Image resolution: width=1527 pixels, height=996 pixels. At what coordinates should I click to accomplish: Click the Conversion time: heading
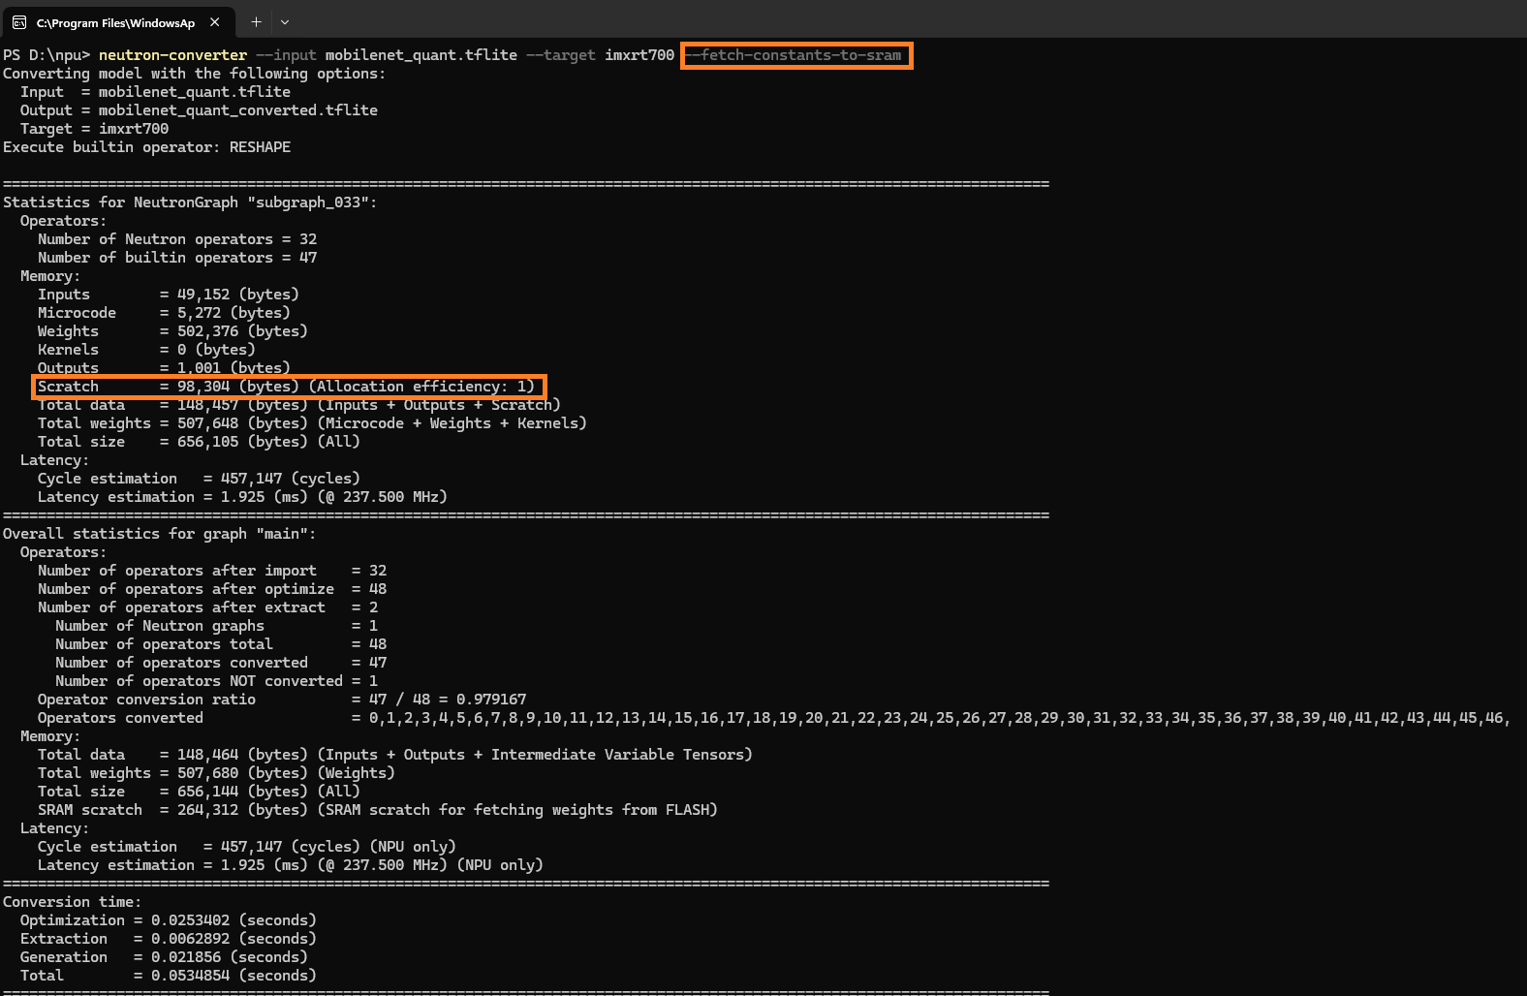(x=72, y=902)
